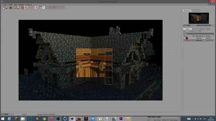Open Minecraft grass block taskbar icon
Image resolution: width=216 pixels, height=121 pixels.
[16, 119]
